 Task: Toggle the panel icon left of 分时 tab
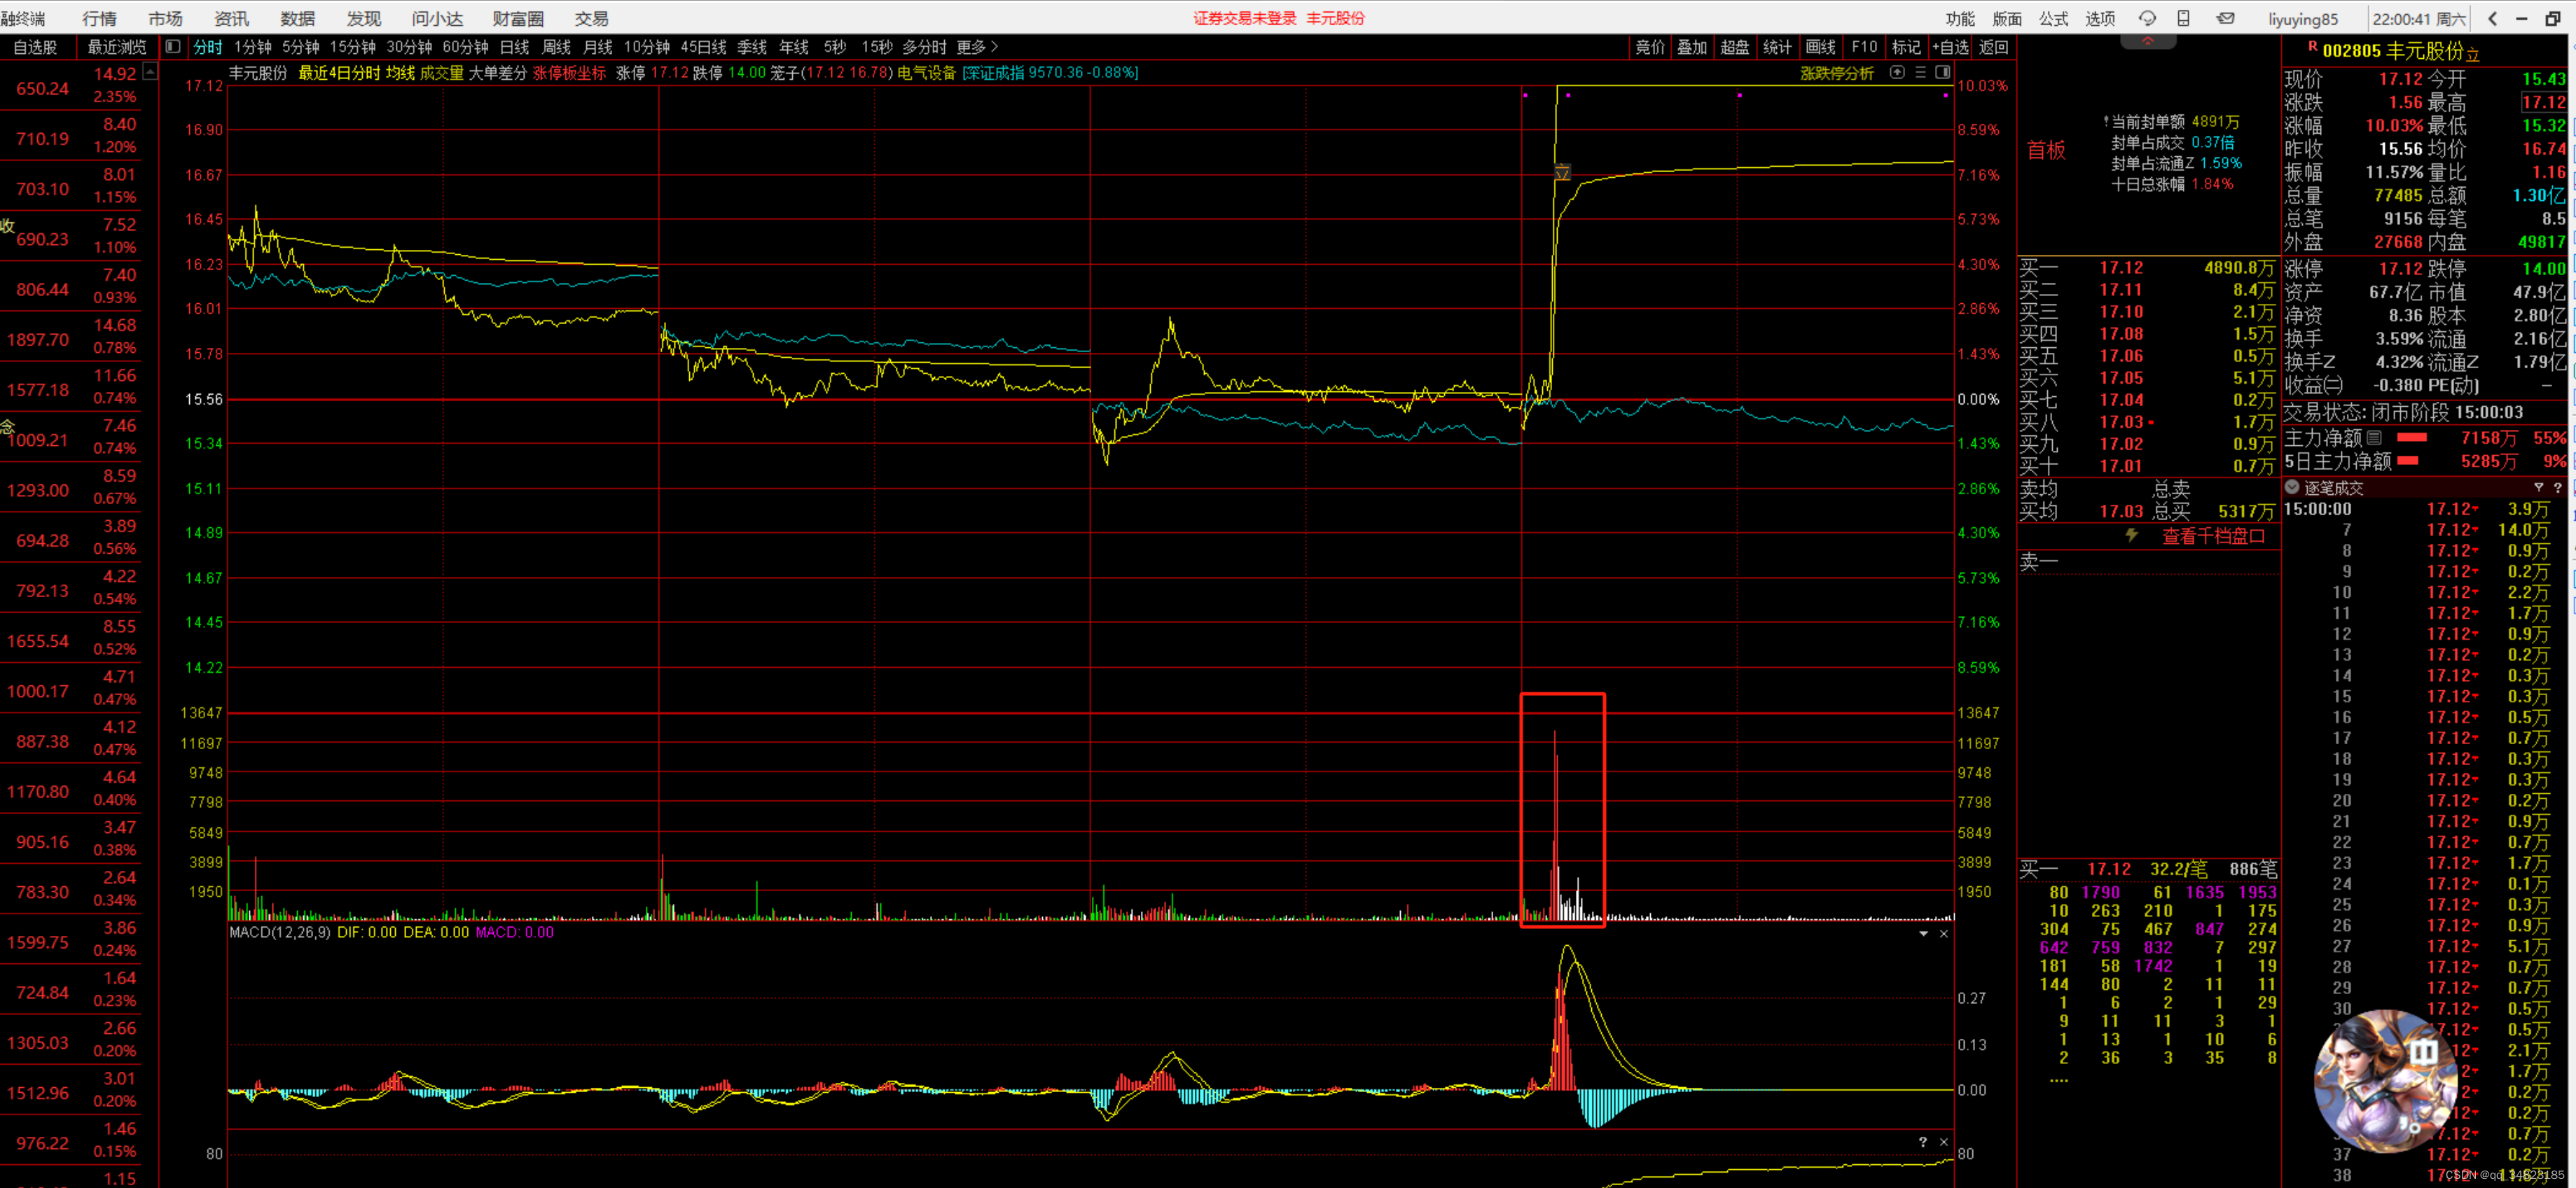click(173, 46)
